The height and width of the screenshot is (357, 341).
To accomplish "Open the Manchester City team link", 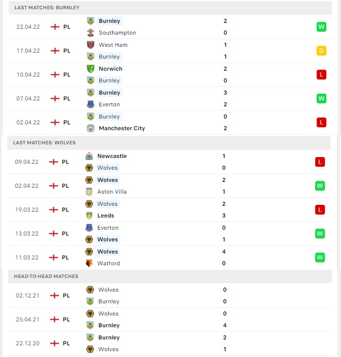I will tap(122, 128).
